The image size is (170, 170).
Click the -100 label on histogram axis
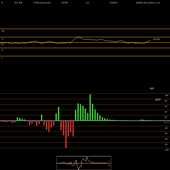pyautogui.click(x=167, y=150)
